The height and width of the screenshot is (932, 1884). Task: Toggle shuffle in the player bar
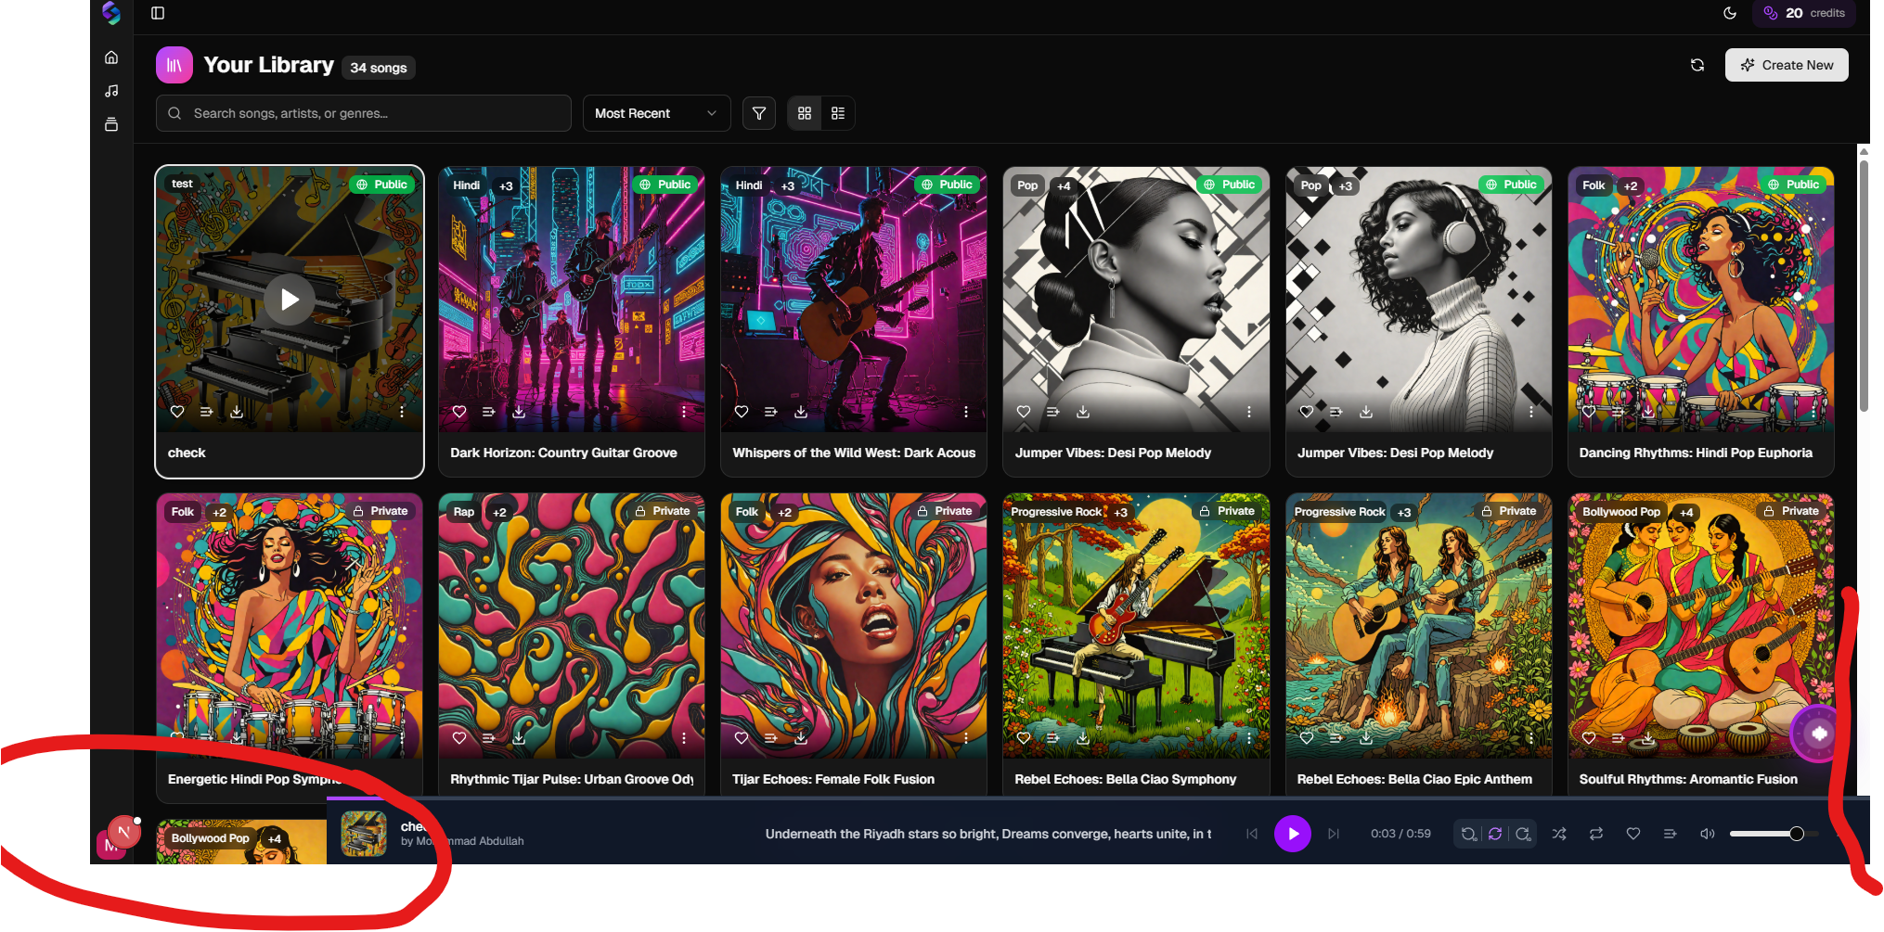(1559, 834)
